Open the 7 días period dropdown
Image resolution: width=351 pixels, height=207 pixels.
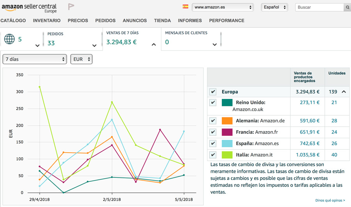[35, 59]
